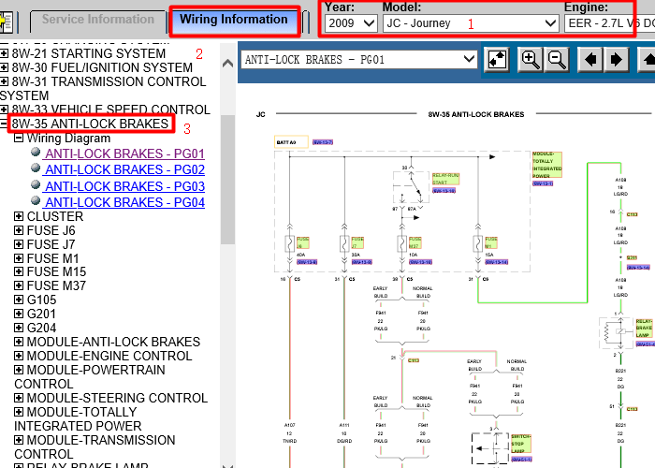Expand the FUSE J6 node
The image size is (655, 468).
(19, 230)
